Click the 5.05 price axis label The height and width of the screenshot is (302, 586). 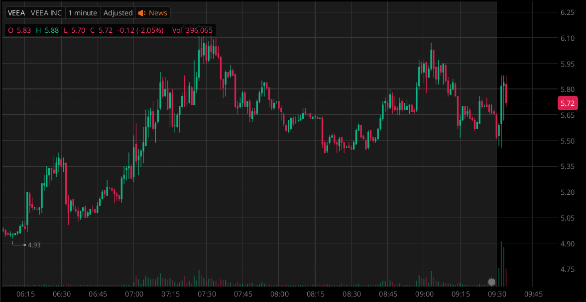[x=567, y=218]
